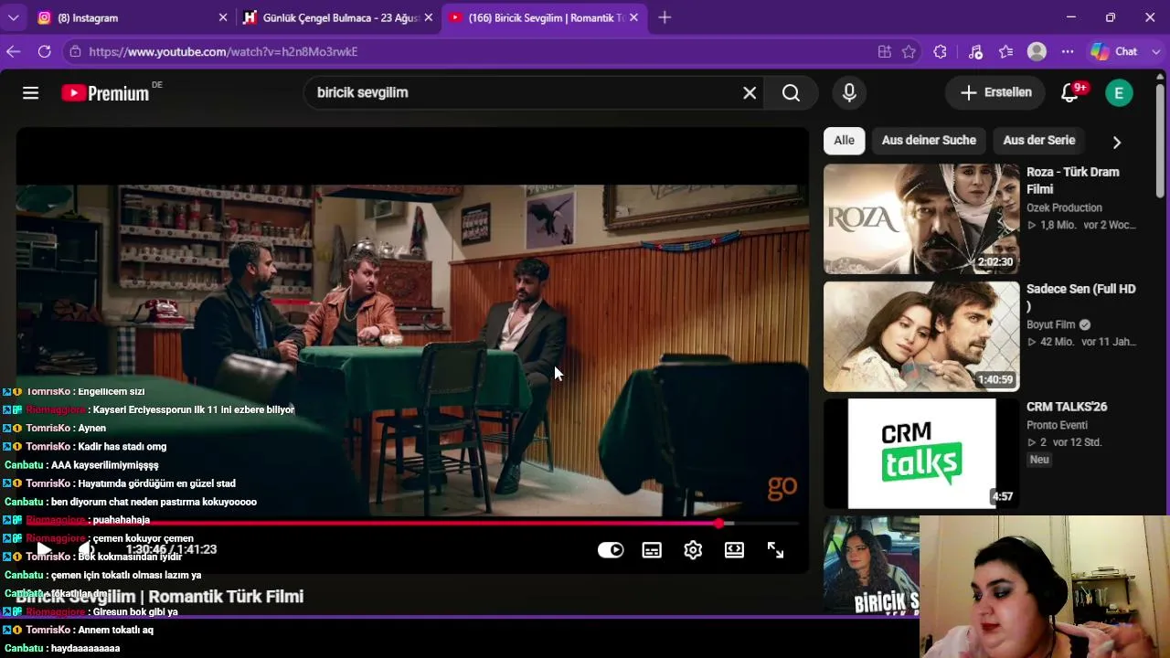
Task: Open the Roza video thumbnail
Action: [921, 218]
